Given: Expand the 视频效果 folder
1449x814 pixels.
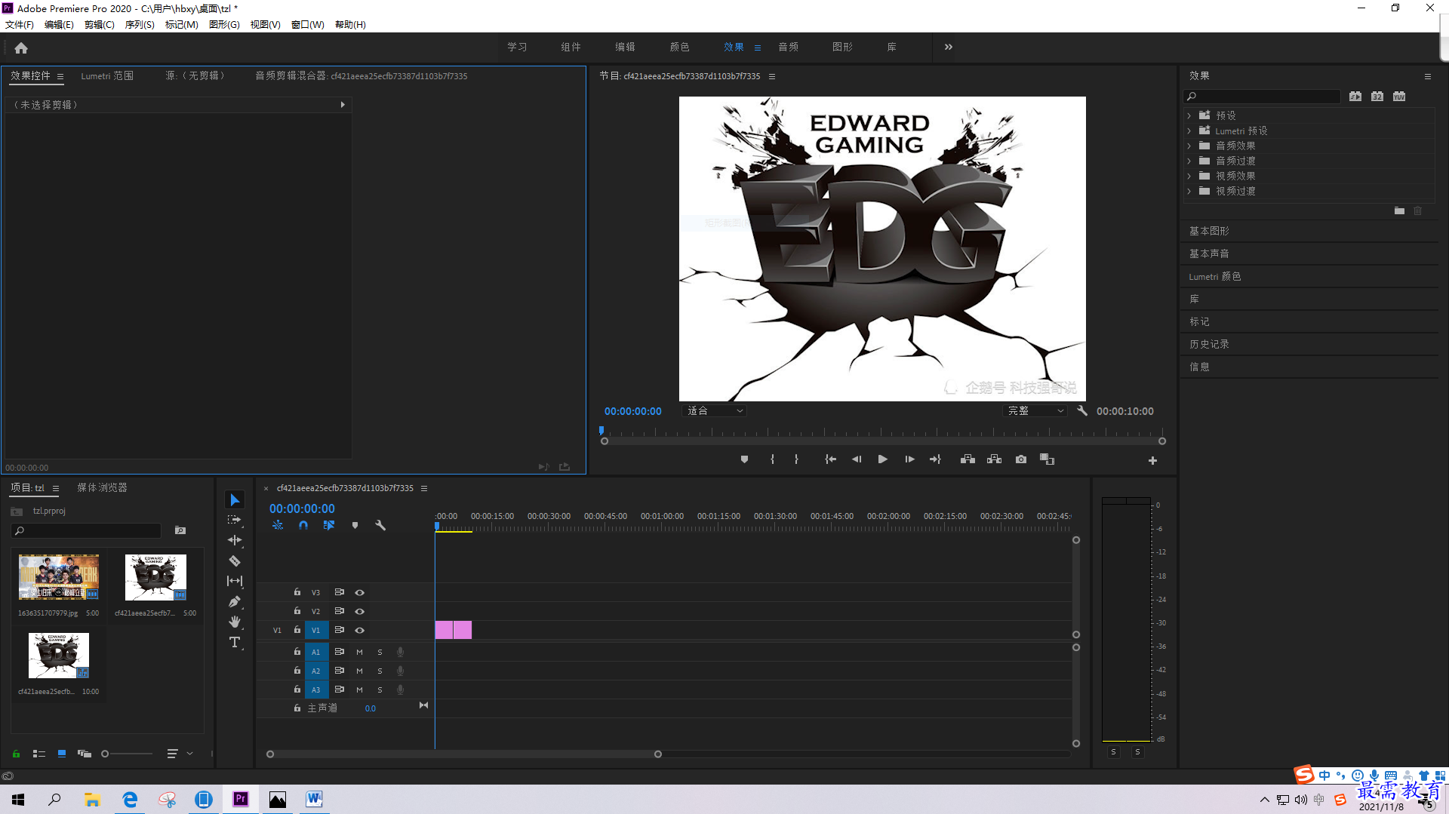Looking at the screenshot, I should 1189,176.
